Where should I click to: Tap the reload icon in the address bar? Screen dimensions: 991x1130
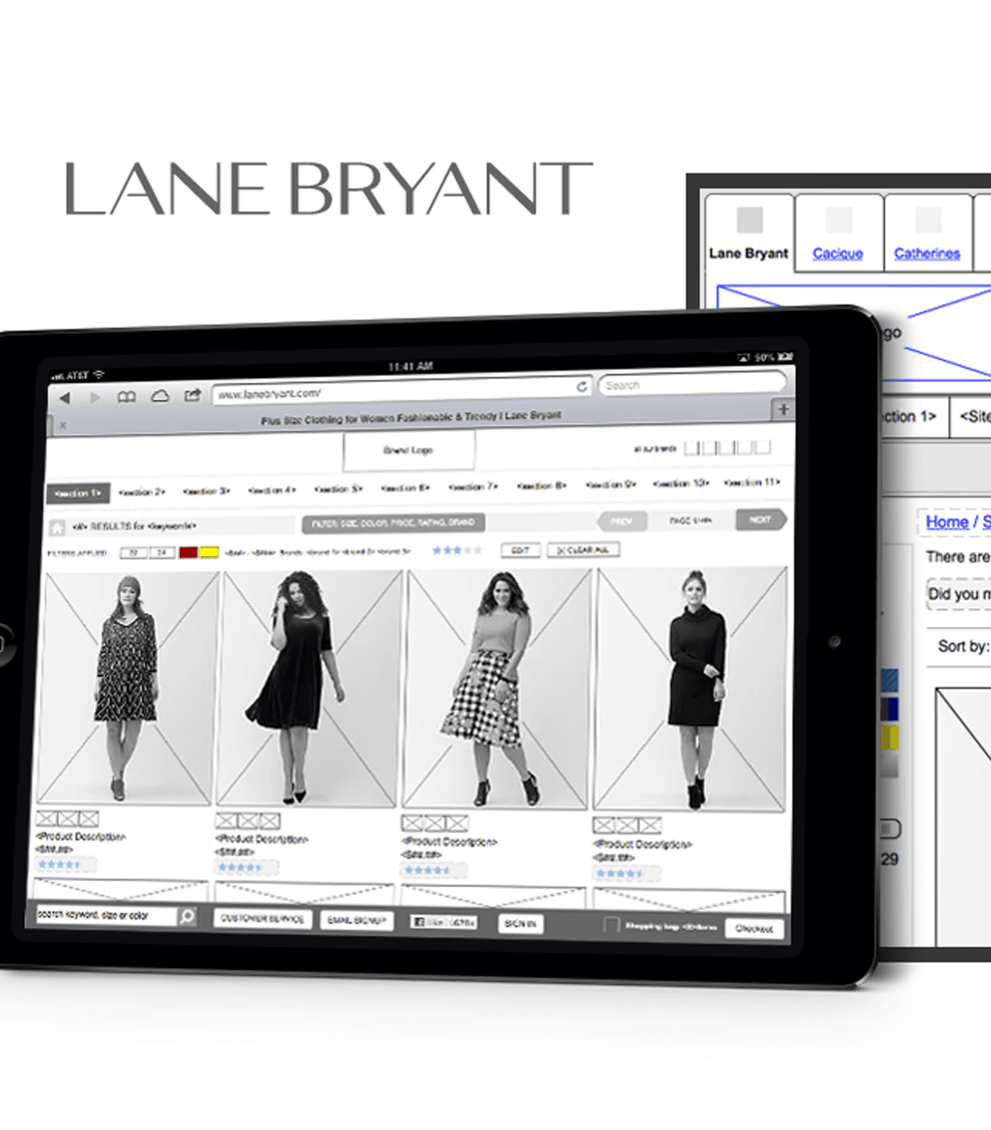[x=582, y=386]
